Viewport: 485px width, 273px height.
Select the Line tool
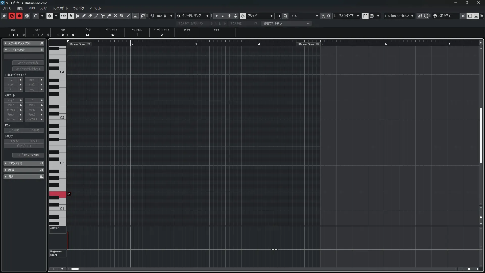pos(128,16)
